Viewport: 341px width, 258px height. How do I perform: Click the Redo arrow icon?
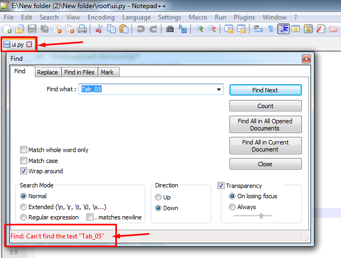(x=153, y=29)
